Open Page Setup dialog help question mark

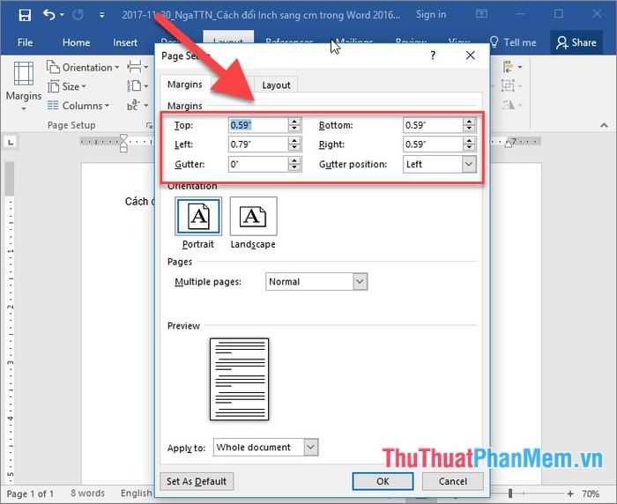[x=433, y=56]
